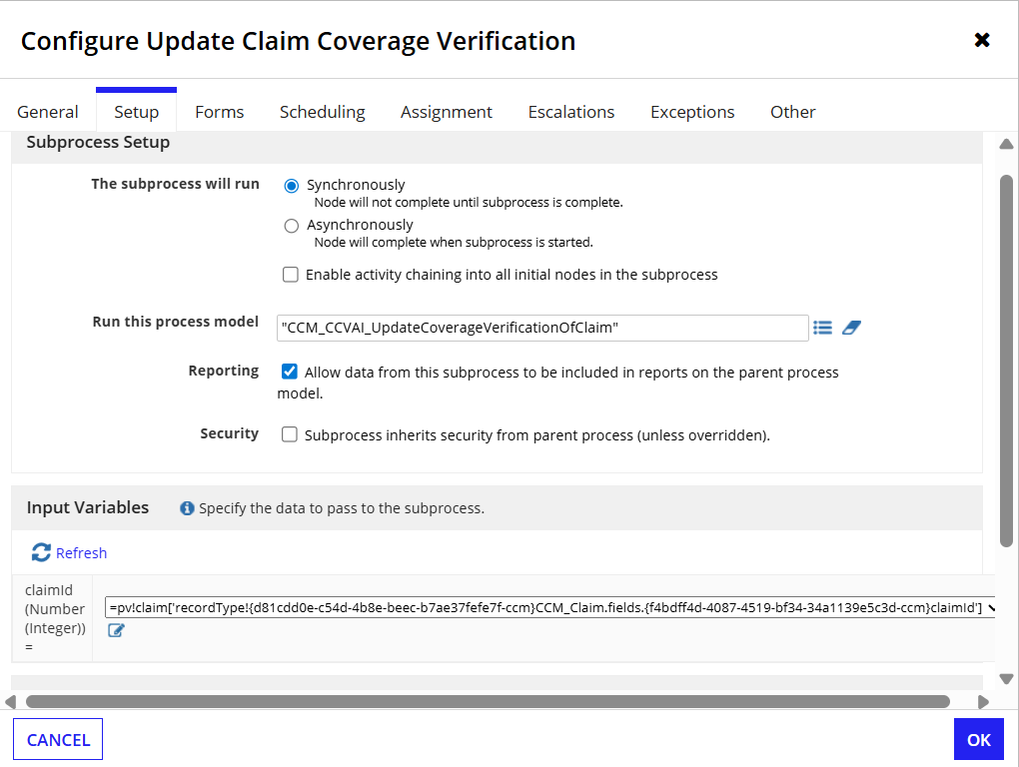Image resolution: width=1019 pixels, height=767 pixels.
Task: Open the Escalations tab
Action: tap(571, 112)
